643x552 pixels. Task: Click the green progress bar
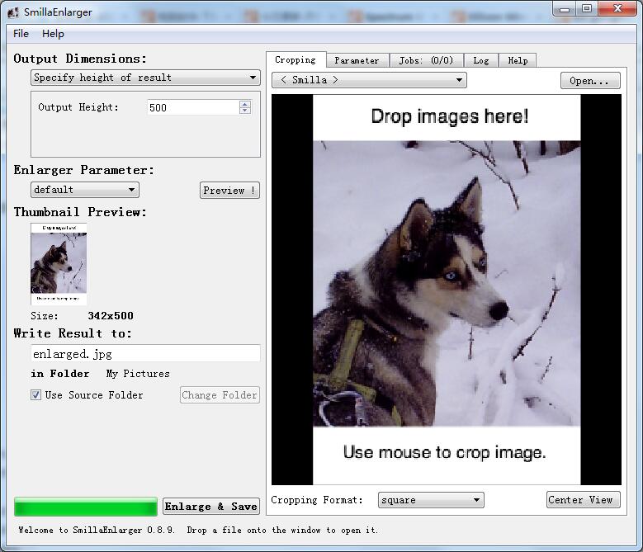86,507
